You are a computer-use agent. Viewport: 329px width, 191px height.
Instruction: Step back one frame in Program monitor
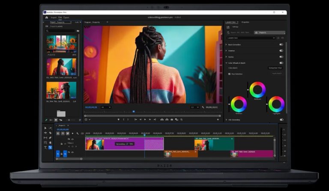(x=141, y=120)
